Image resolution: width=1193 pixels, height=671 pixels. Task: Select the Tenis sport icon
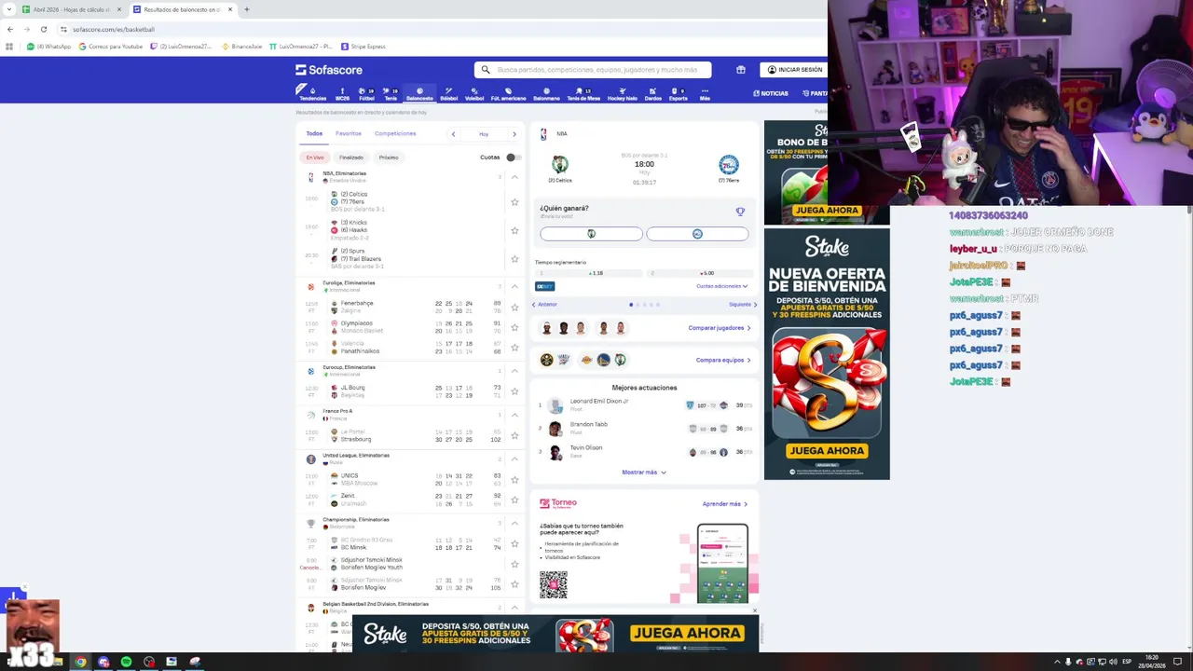391,93
